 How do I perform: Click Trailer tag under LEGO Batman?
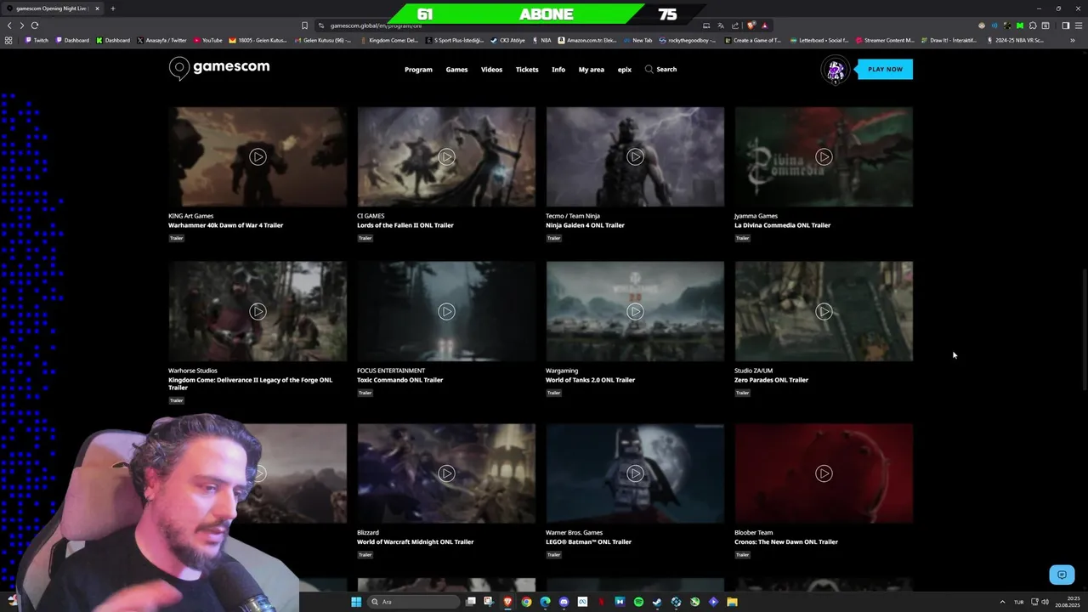[553, 554]
